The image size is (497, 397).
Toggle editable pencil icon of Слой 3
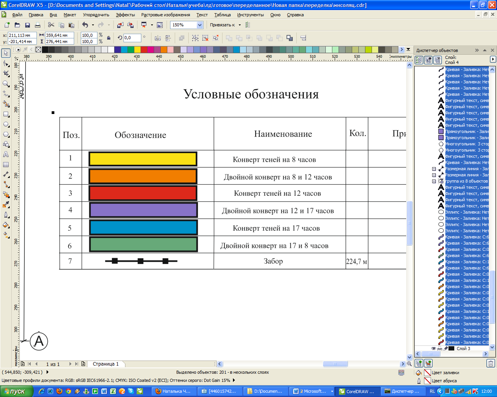(x=445, y=349)
